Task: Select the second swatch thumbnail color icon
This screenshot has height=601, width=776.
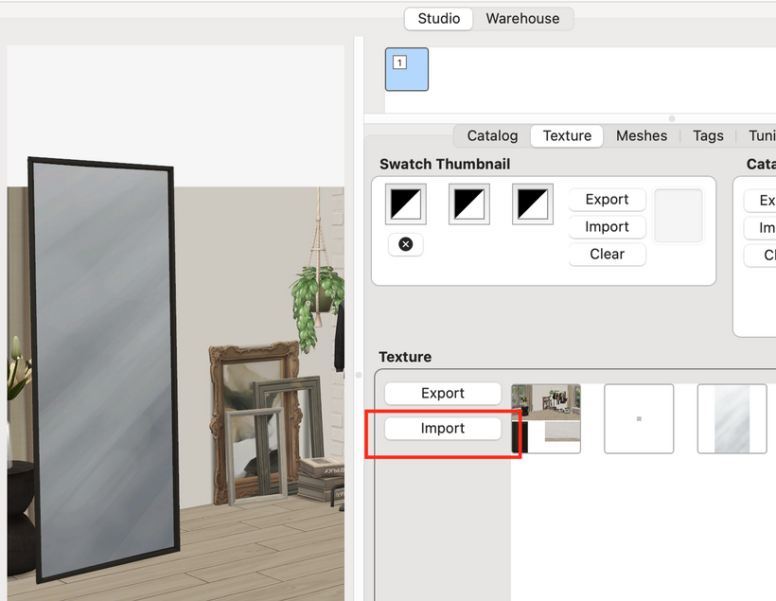Action: pos(469,203)
